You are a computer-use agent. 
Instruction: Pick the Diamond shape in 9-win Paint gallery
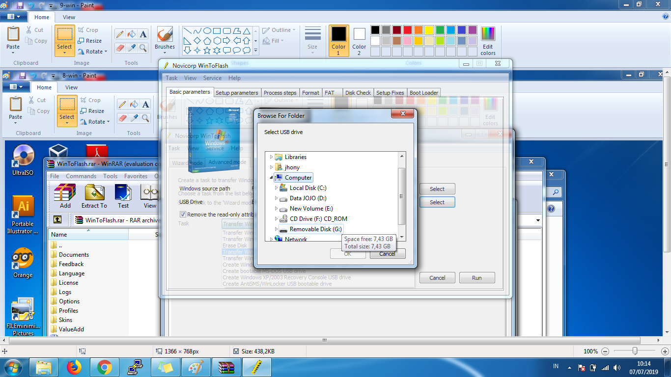197,40
